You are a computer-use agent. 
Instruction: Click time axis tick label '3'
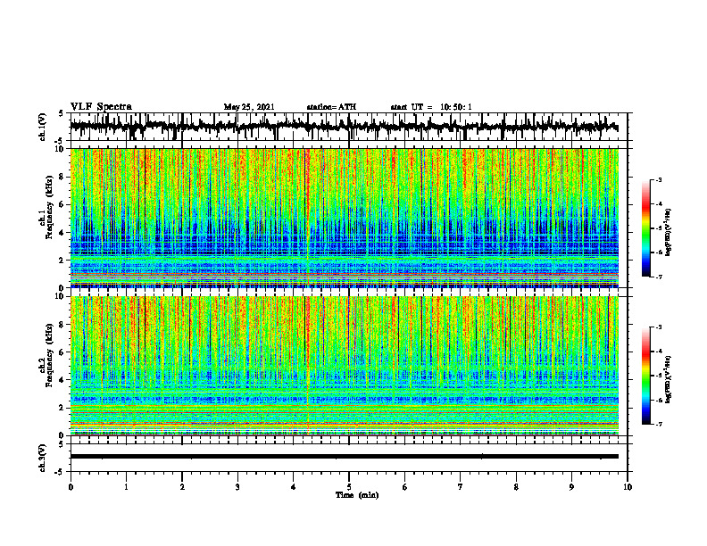(237, 487)
